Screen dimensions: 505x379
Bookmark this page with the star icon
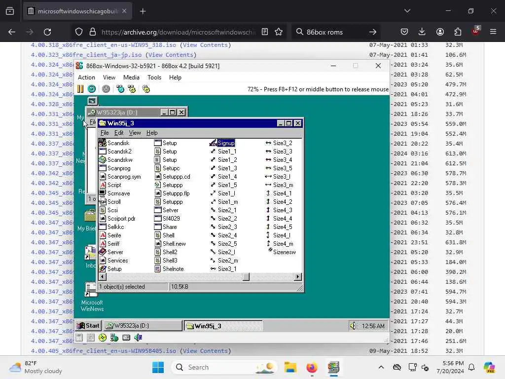279,32
